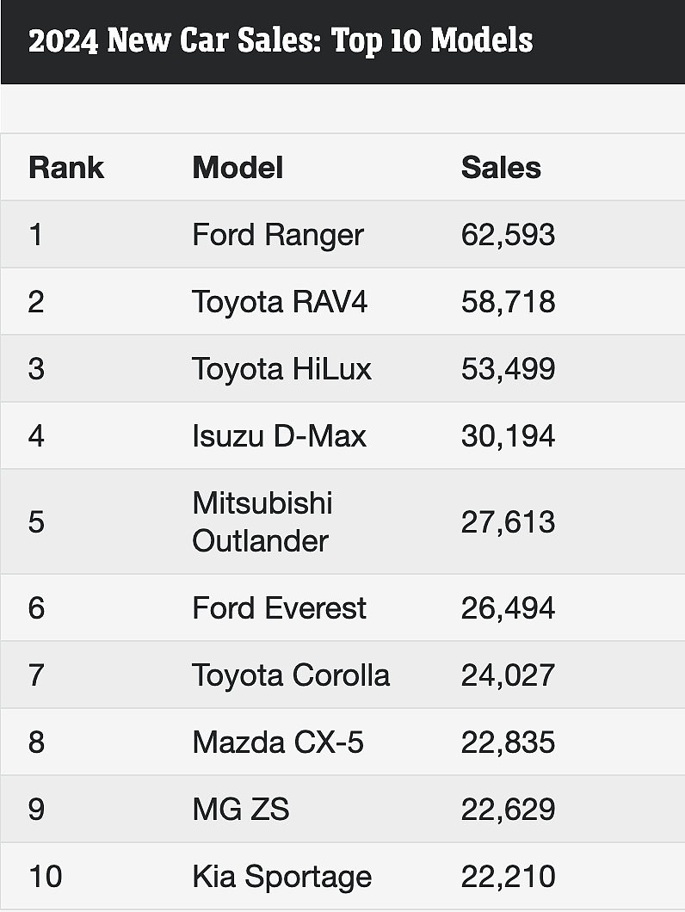Screen dimensions: 685x912
Task: Select the Sales column header
Action: (501, 168)
